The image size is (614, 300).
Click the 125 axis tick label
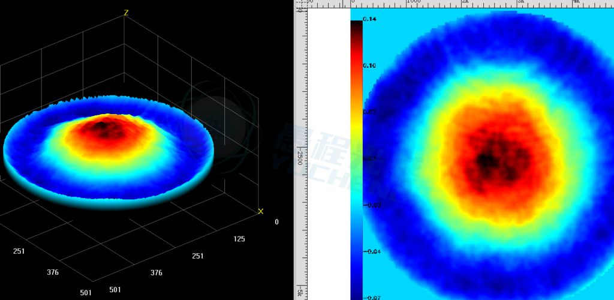tap(239, 239)
